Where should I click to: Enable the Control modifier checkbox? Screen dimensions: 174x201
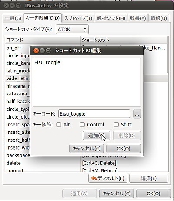(82, 125)
